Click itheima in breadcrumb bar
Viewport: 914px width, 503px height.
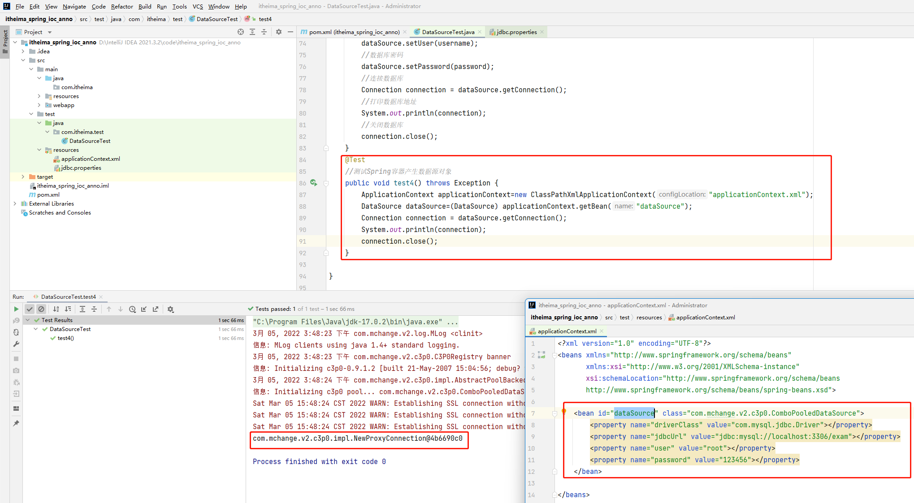(156, 19)
